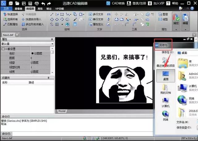The image size is (198, 141).
Task: Click 快速实体导入 quick entity import
Action: point(32,19)
